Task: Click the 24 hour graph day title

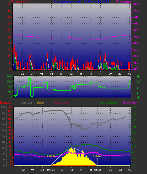Action: [x=81, y=2]
